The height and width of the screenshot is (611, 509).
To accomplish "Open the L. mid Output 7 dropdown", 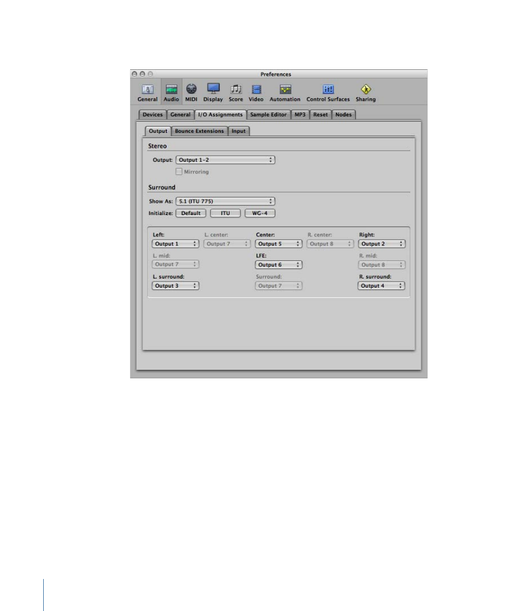I will point(176,264).
